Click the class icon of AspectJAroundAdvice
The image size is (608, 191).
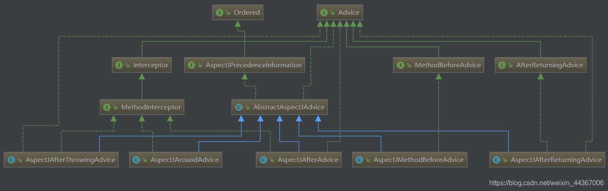[136, 160]
